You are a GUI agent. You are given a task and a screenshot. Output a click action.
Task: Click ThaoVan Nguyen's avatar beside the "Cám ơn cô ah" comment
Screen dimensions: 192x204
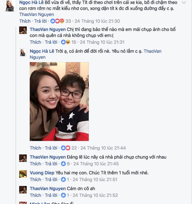23,190
